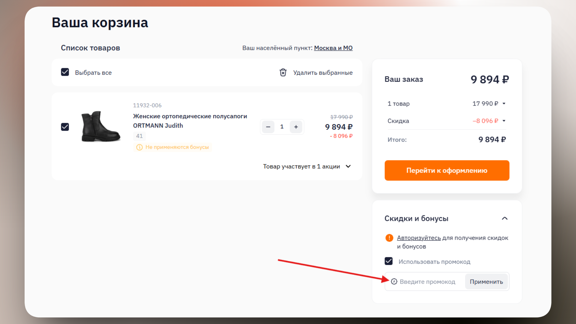Click the trash icon to delete selected items
The width and height of the screenshot is (576, 324).
tap(283, 73)
